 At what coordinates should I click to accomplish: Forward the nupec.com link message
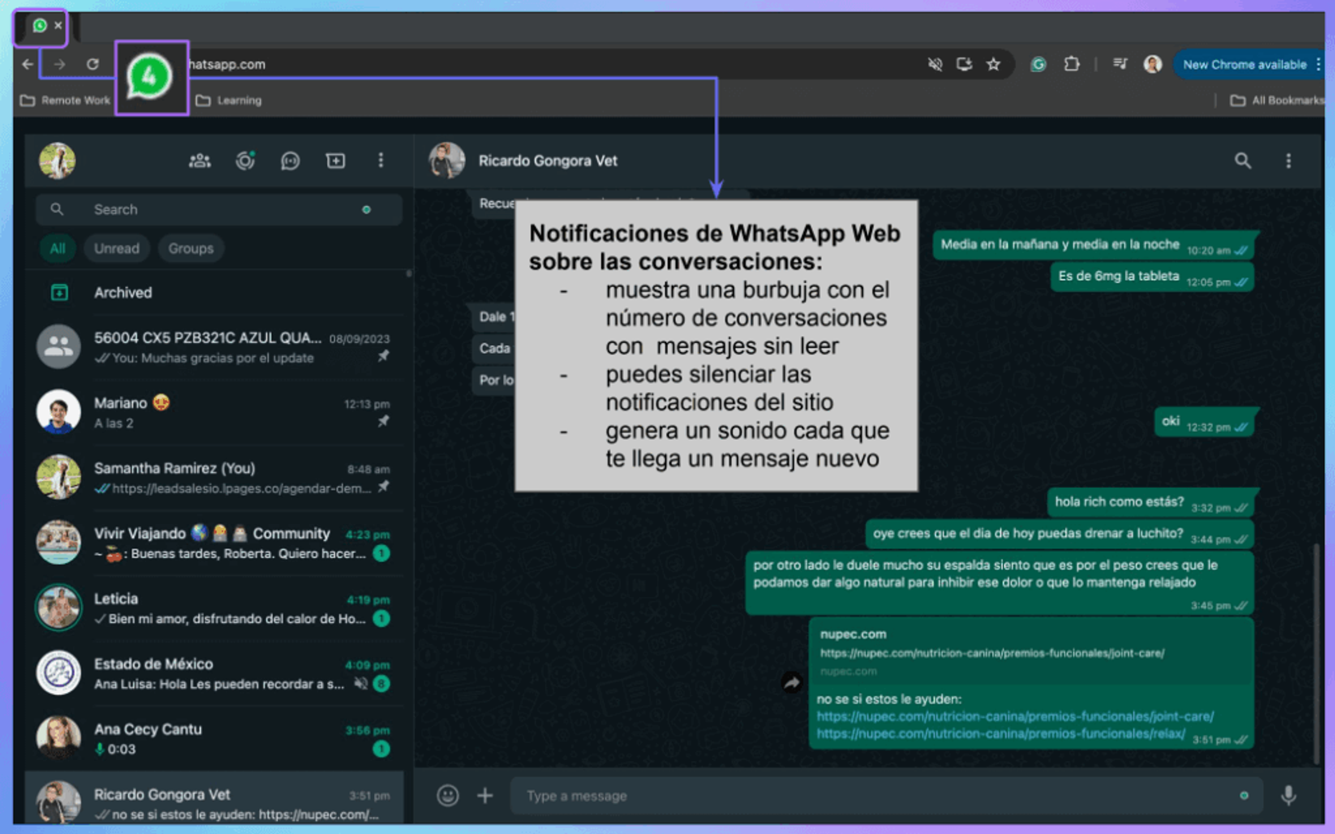[792, 684]
